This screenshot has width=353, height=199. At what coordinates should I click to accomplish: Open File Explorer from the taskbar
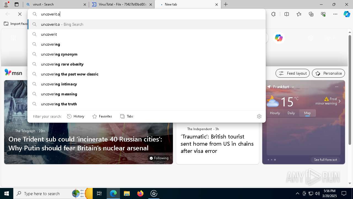coord(127,193)
